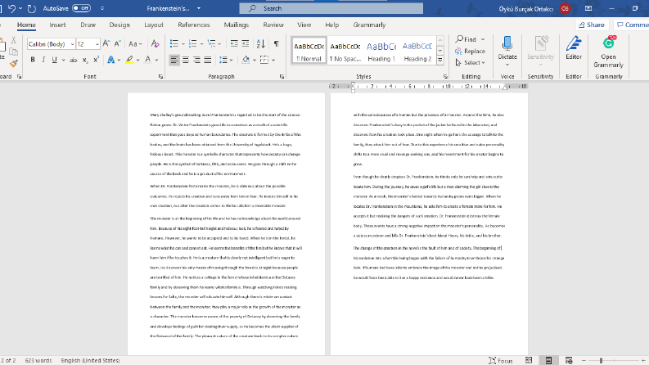Increase paragraph indent
The image size is (649, 365).
(x=245, y=44)
